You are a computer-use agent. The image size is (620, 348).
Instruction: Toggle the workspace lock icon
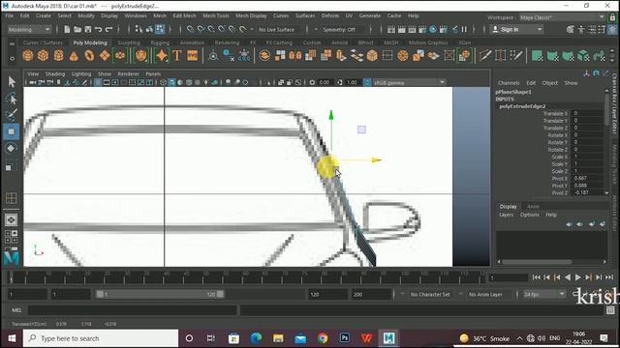click(x=612, y=17)
